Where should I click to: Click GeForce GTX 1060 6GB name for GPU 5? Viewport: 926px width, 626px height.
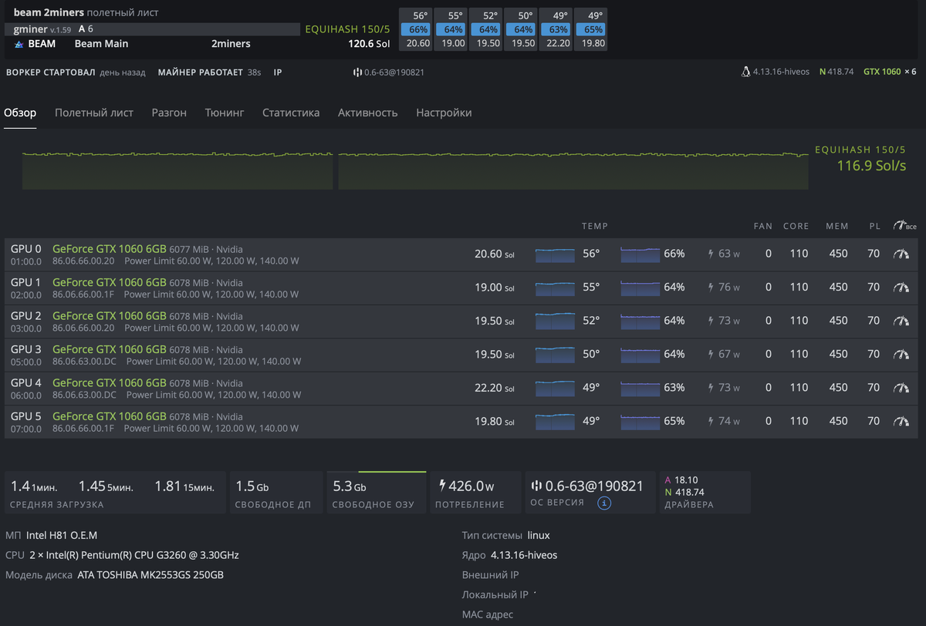[x=110, y=416]
